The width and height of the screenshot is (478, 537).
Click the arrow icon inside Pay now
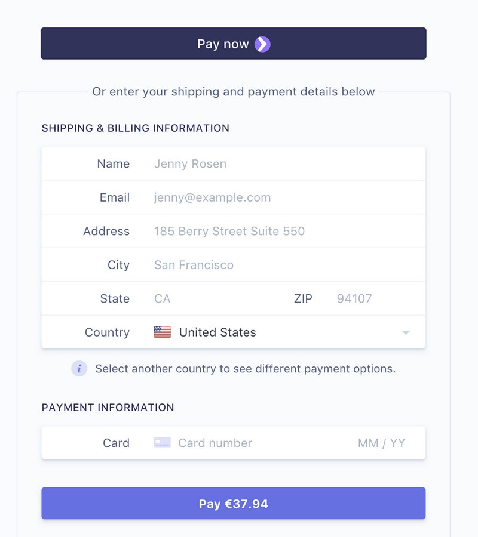[x=262, y=43]
